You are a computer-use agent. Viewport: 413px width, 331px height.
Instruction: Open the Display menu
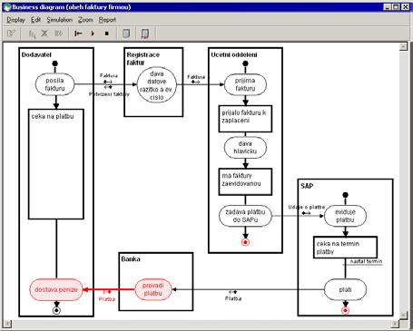[x=15, y=20]
